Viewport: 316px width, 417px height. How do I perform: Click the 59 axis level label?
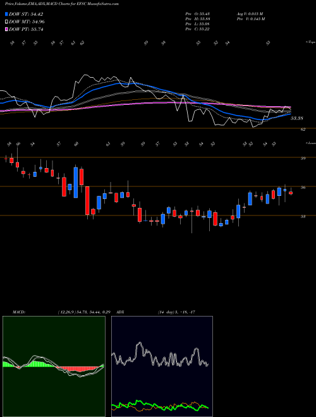point(303,158)
